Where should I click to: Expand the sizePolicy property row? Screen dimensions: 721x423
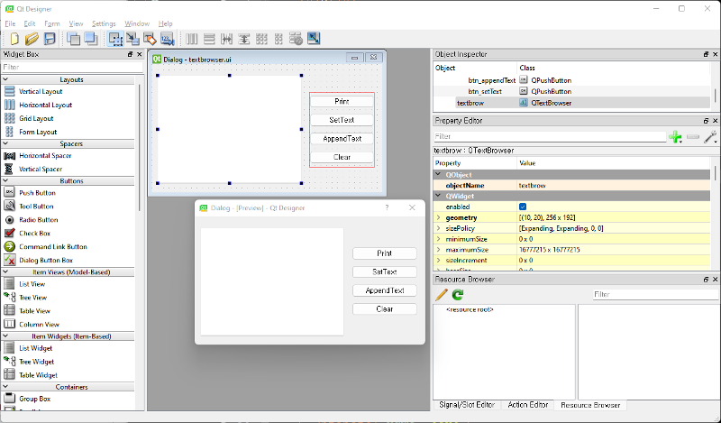click(x=438, y=228)
